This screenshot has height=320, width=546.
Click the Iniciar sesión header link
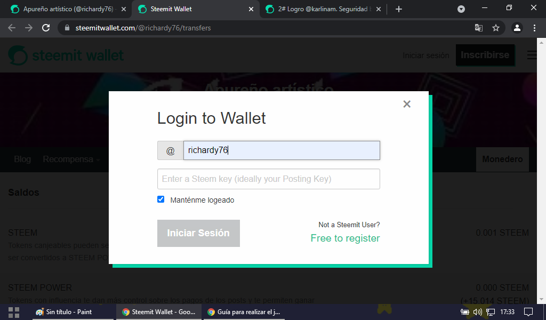[426, 55]
